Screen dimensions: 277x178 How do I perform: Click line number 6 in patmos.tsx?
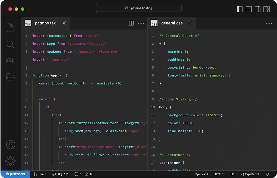(x=27, y=75)
